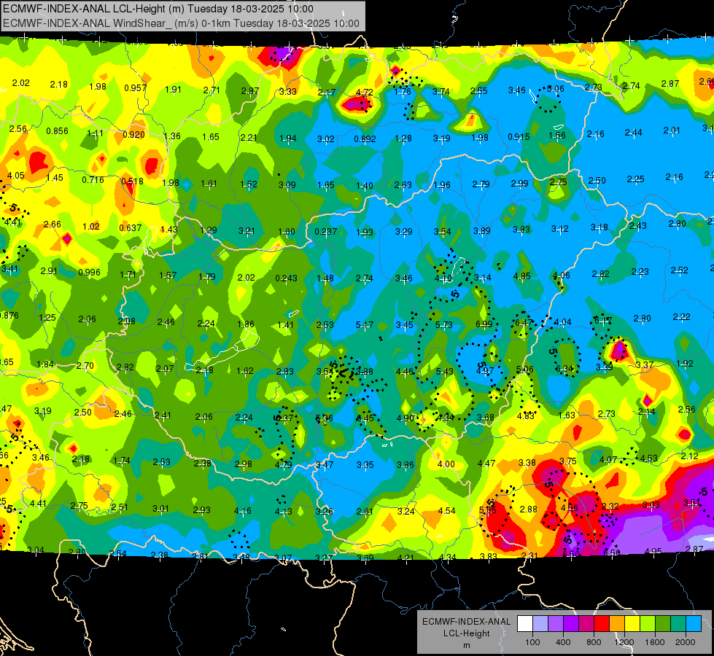Click the wind shear value 3.35
The width and height of the screenshot is (714, 656).
click(365, 465)
